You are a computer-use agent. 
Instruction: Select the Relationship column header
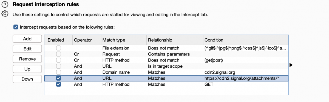pos(175,40)
